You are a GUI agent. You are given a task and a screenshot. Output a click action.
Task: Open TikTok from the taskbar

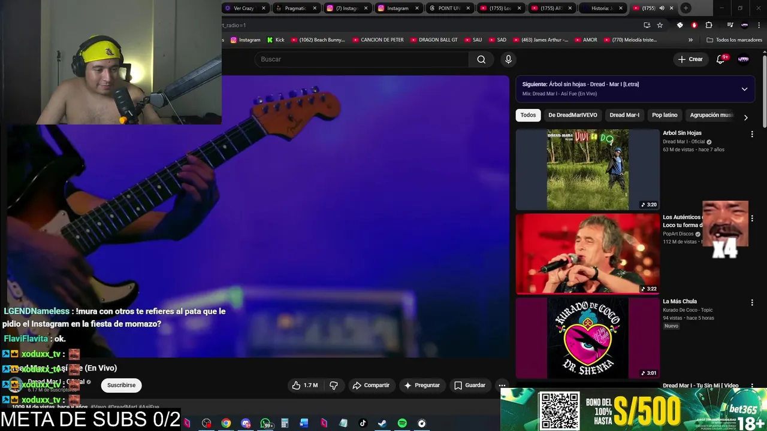(x=363, y=423)
